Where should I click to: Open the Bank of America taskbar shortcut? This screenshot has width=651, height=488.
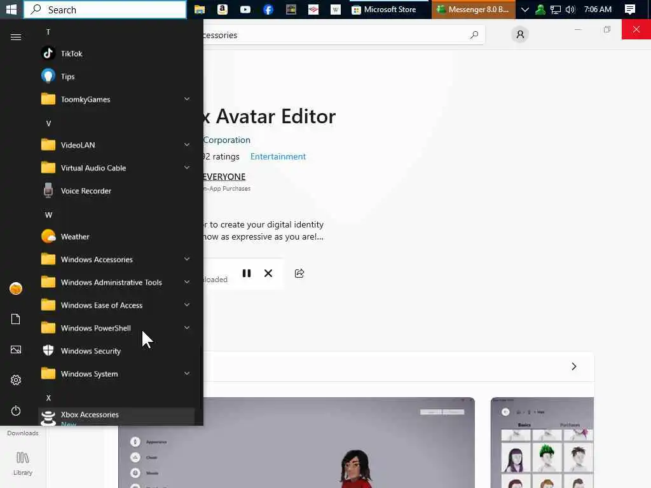313,9
